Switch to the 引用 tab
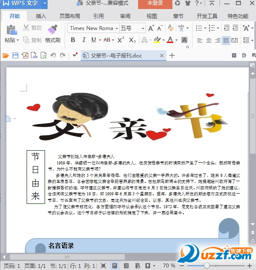The image size is (256, 270). tap(98, 16)
